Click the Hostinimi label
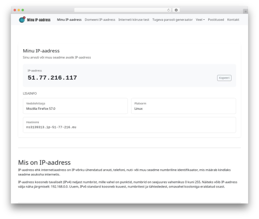This screenshot has width=259, height=219. click(33, 122)
